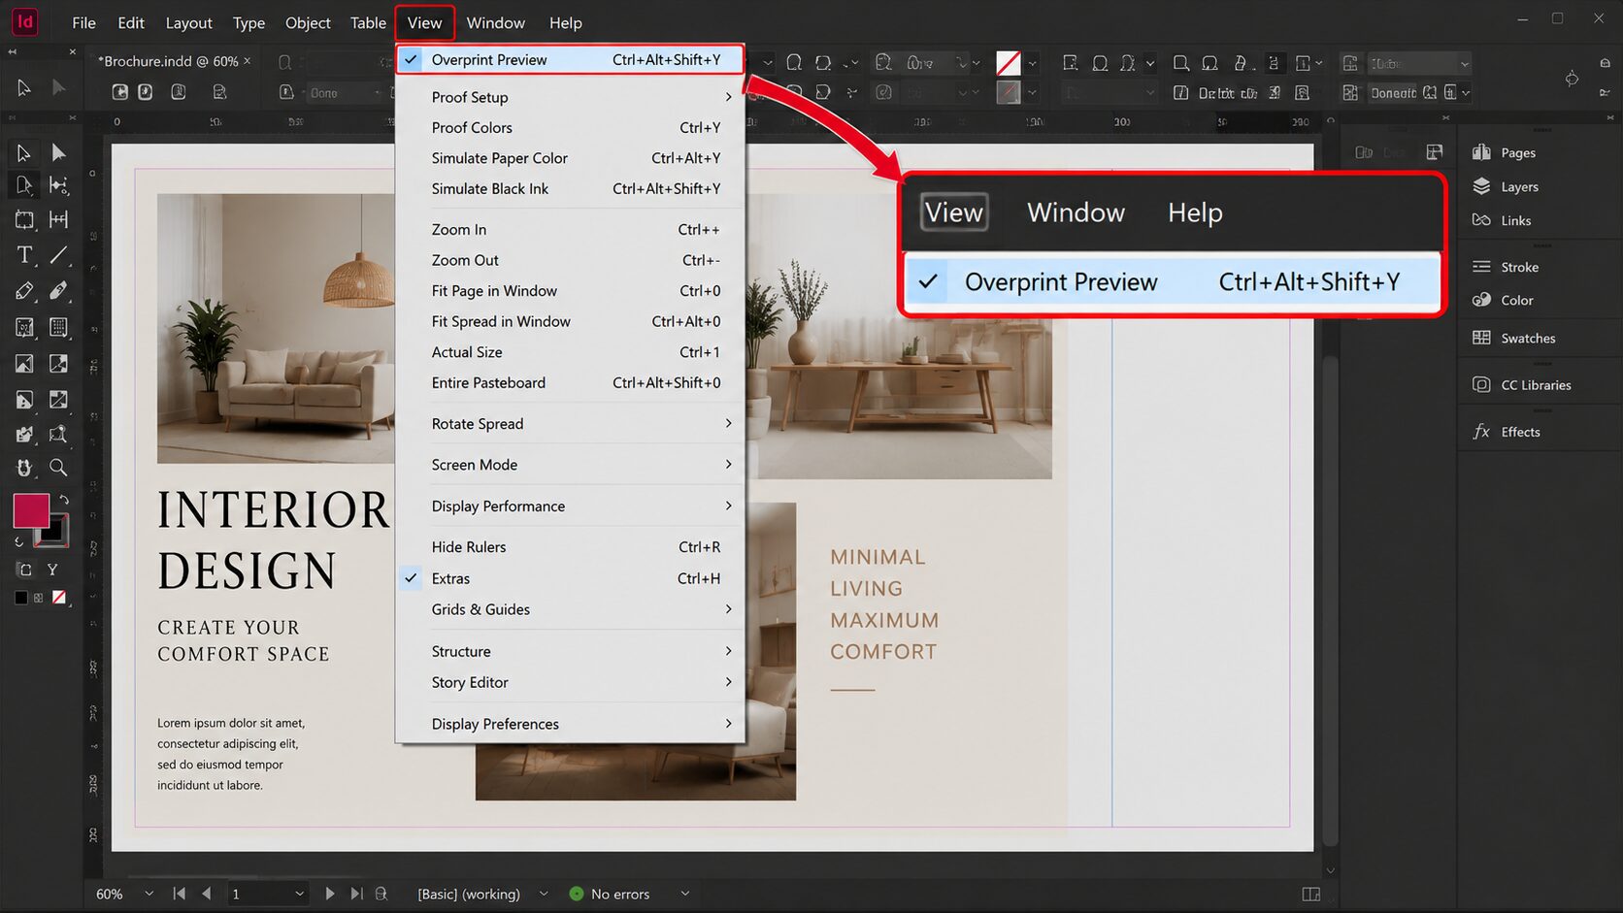Open the 60% zoom level dropdown
Image resolution: width=1623 pixels, height=913 pixels.
click(149, 894)
